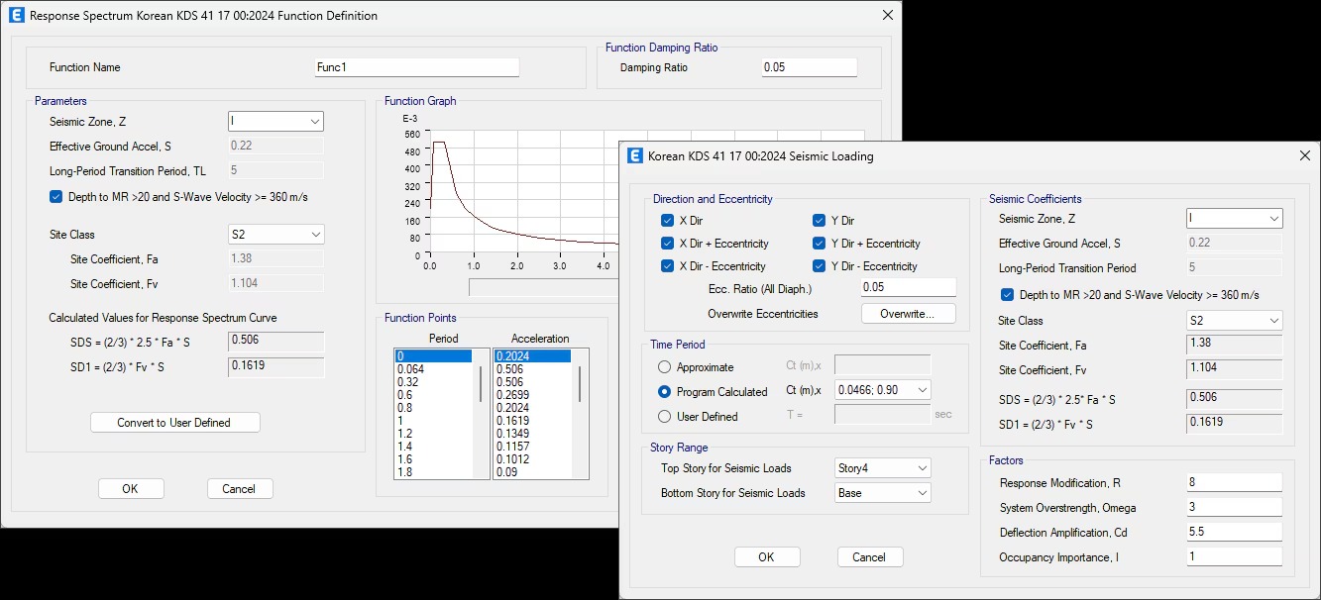Open Seismic Zone, Z dropdown in Seismic Coefficients
This screenshot has height=600, width=1321.
pyautogui.click(x=1234, y=219)
